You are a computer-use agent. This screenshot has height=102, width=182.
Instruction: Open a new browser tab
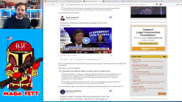tap(162, 1)
